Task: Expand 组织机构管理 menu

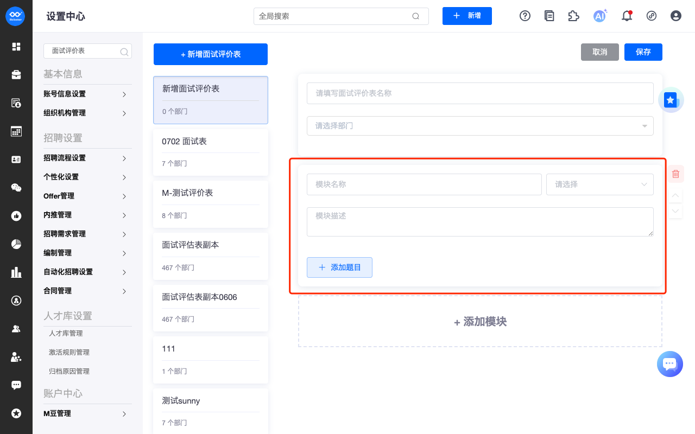Action: 87,113
